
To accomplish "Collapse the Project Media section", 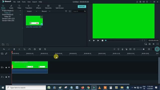I will coord(20,10).
